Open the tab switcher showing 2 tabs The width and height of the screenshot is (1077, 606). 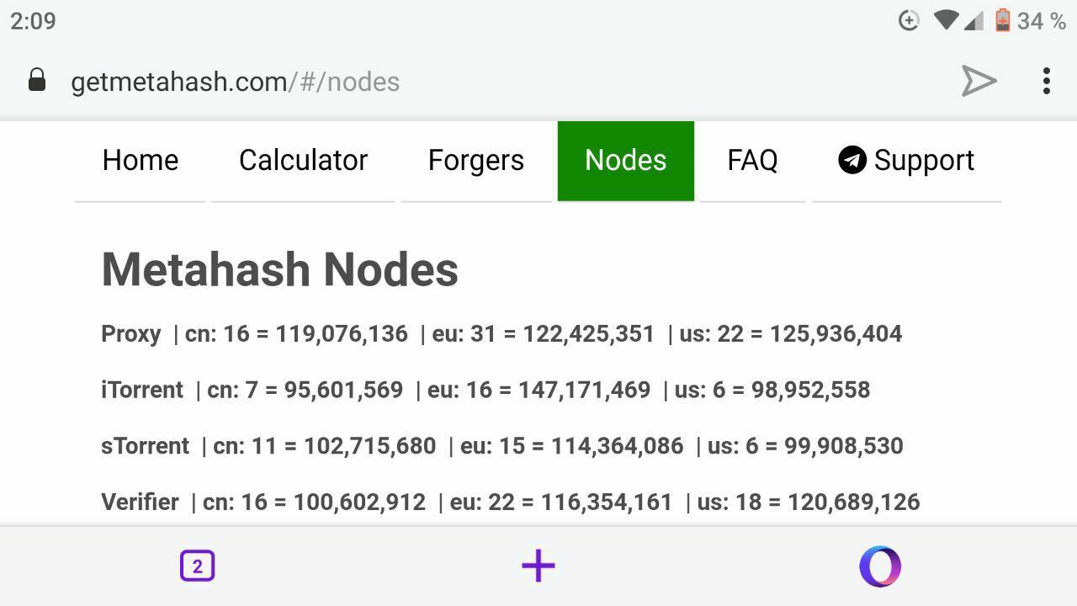click(x=198, y=566)
